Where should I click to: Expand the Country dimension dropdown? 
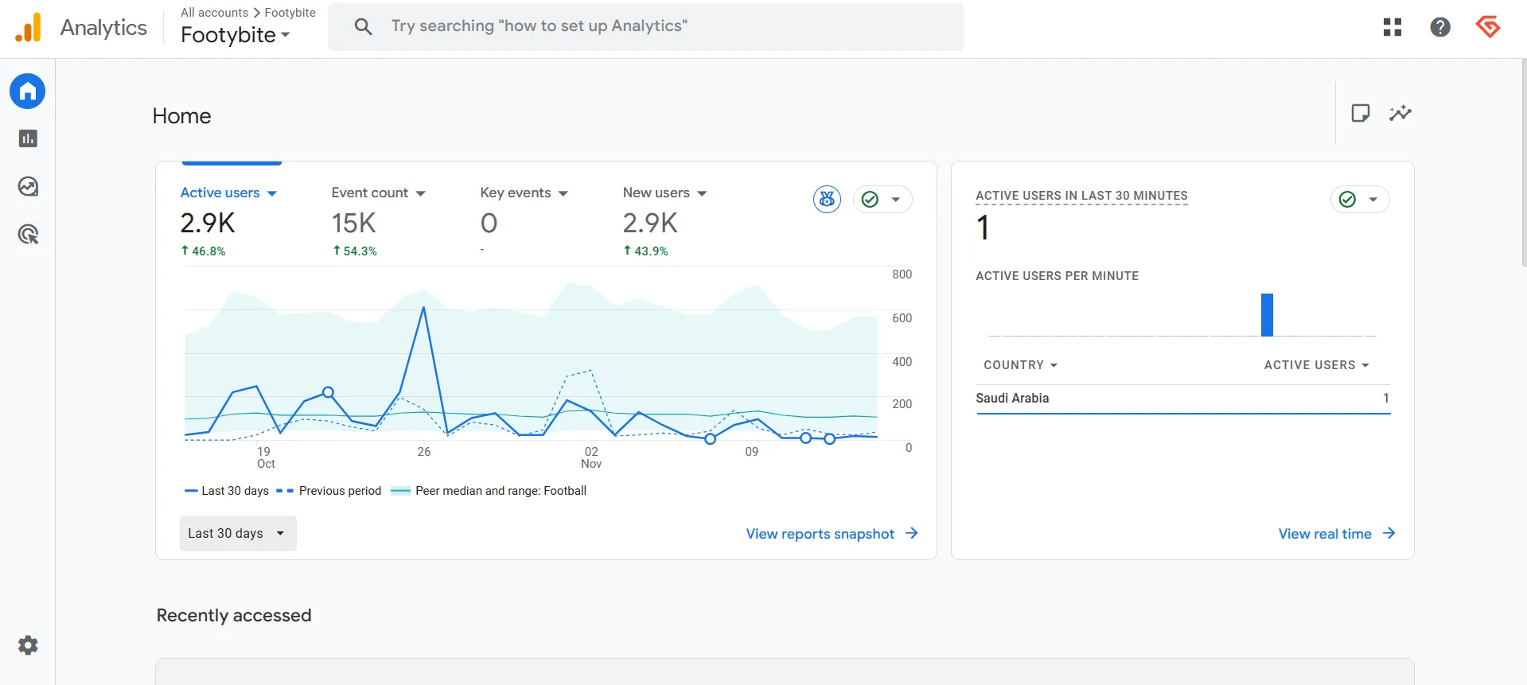(x=1020, y=365)
